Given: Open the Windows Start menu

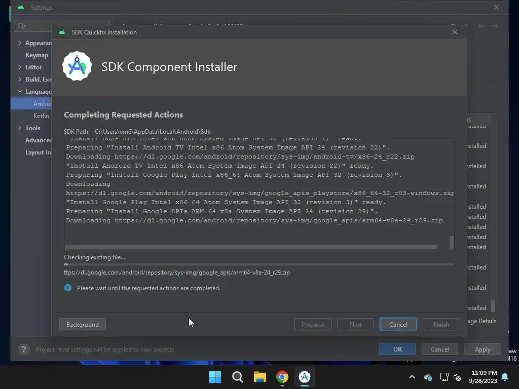Looking at the screenshot, I should [215, 377].
